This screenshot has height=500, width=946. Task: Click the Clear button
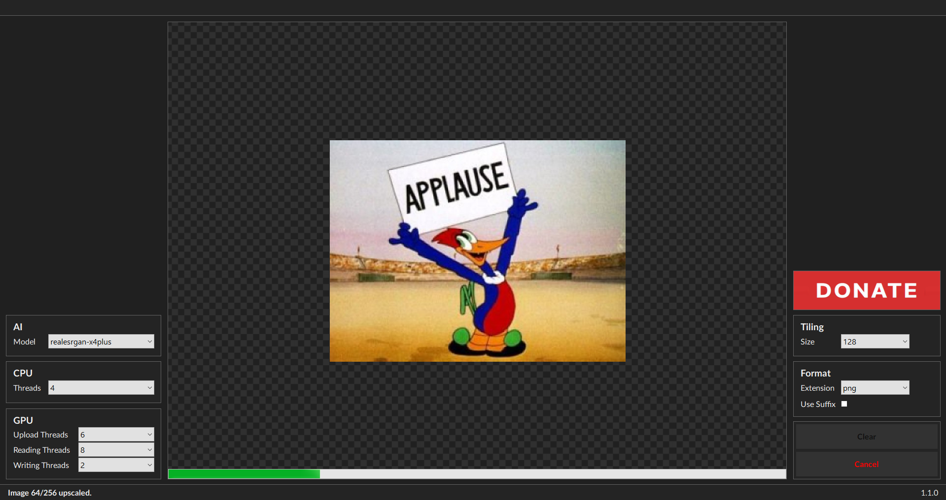867,437
